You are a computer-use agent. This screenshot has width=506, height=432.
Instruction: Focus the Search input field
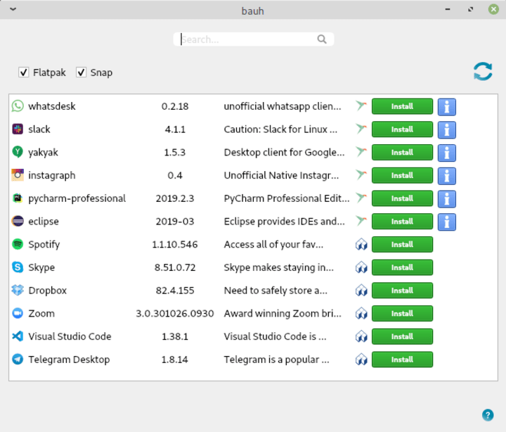pyautogui.click(x=253, y=39)
